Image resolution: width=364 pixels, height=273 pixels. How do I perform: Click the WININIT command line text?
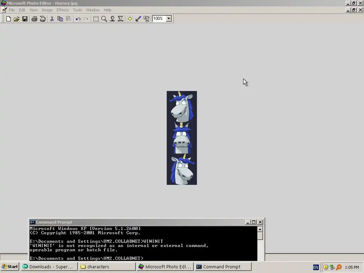point(96,241)
